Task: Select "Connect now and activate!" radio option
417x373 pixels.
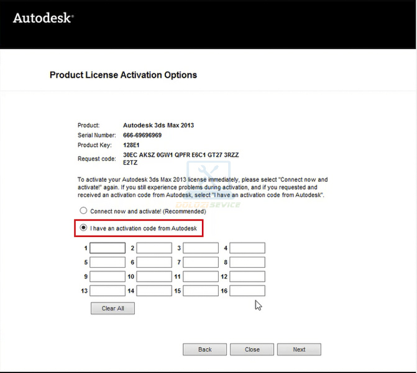Action: tap(83, 211)
